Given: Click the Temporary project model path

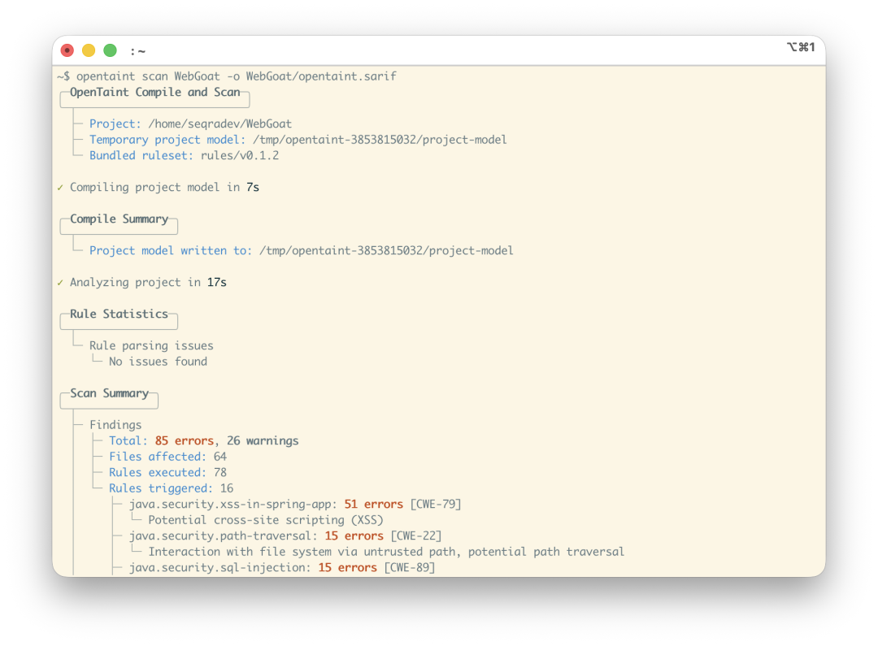Looking at the screenshot, I should pos(380,140).
